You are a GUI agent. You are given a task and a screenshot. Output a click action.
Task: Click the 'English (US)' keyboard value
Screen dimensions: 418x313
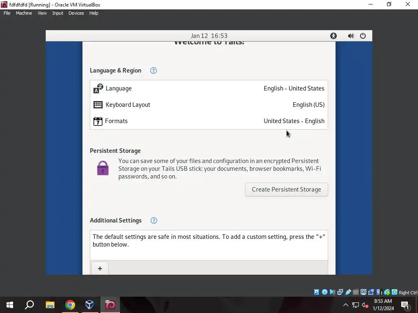[x=309, y=105]
